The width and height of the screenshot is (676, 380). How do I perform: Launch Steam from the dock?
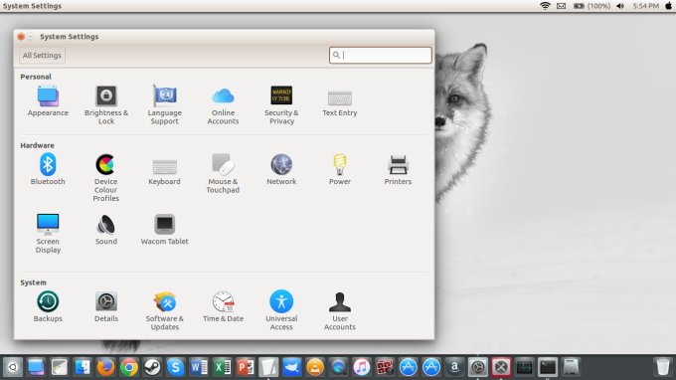coord(152,367)
